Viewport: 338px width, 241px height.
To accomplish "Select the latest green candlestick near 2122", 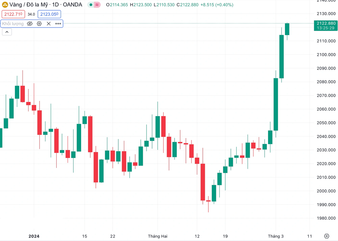I will pyautogui.click(x=287, y=29).
